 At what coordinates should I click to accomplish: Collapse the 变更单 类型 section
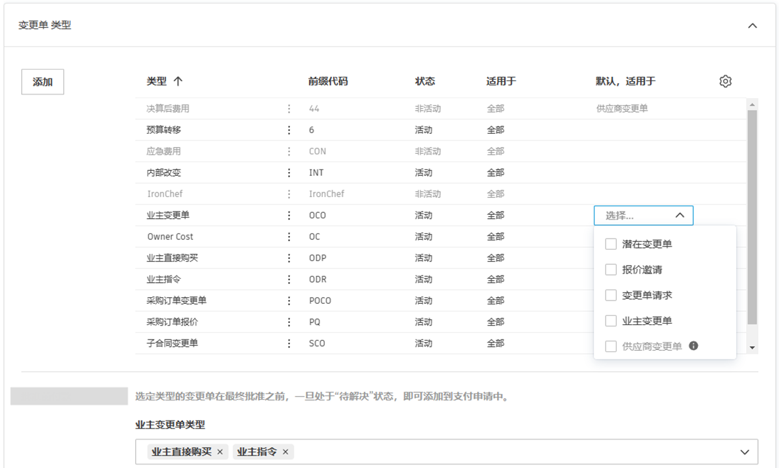[x=752, y=25]
